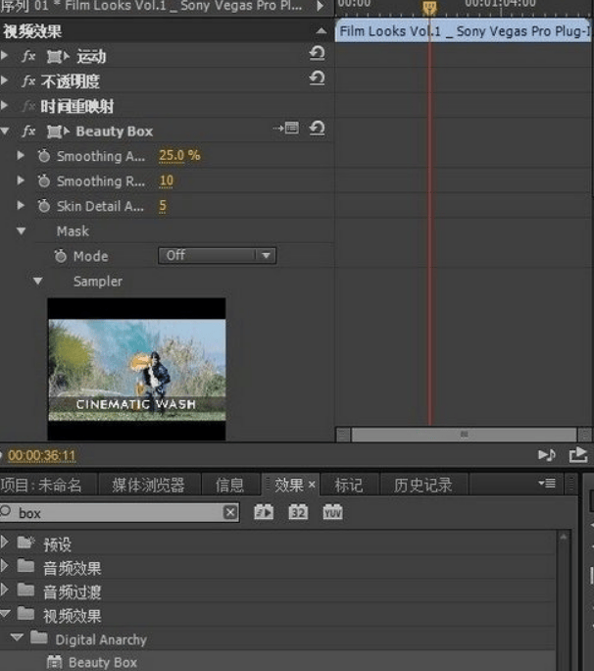The height and width of the screenshot is (671, 594).
Task: Toggle animation stopwatch for Smoothing Amount
Action: coord(43,156)
